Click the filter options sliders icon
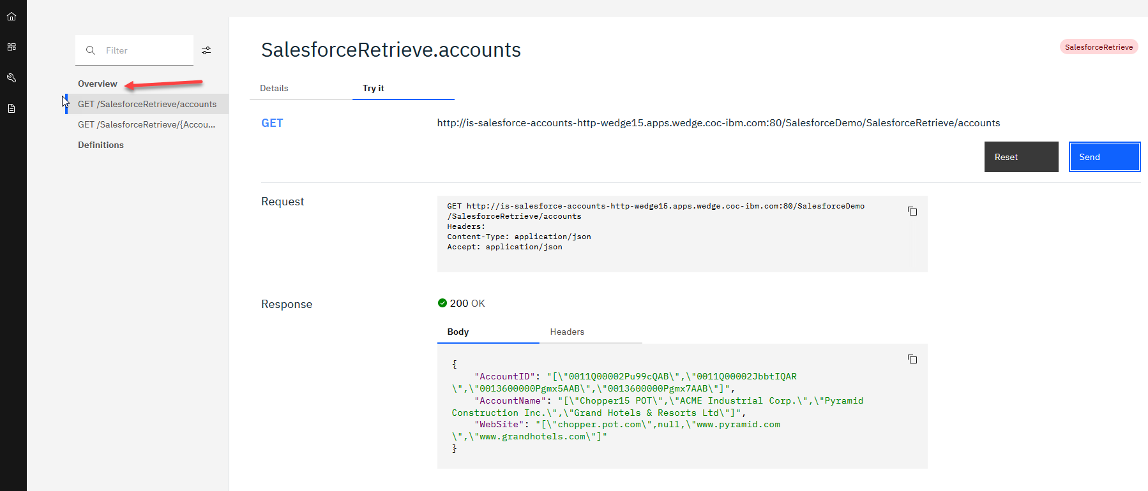1148x491 pixels. (x=206, y=50)
